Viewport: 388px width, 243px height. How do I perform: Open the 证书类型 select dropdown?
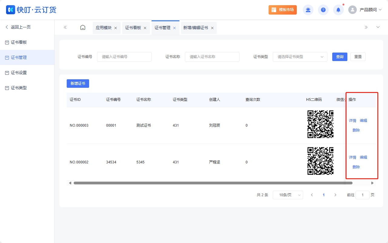click(300, 57)
